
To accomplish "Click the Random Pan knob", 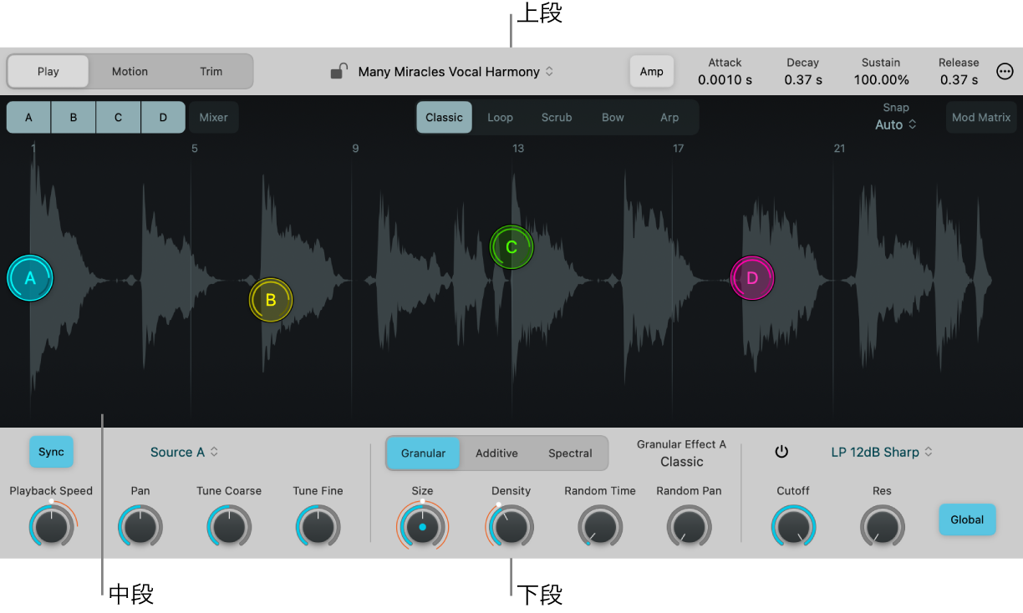I will tap(689, 528).
